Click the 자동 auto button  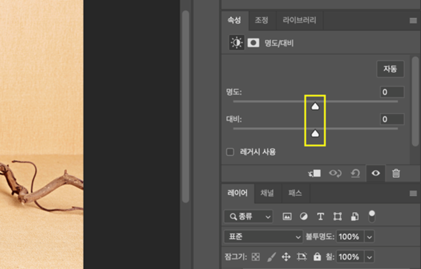click(390, 69)
